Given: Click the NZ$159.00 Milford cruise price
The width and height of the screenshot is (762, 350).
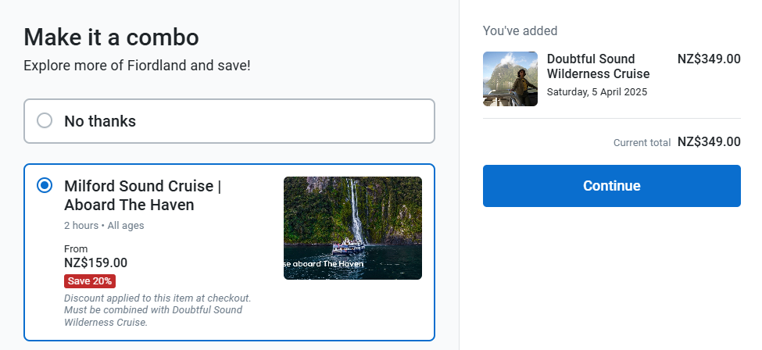Looking at the screenshot, I should click(x=95, y=263).
